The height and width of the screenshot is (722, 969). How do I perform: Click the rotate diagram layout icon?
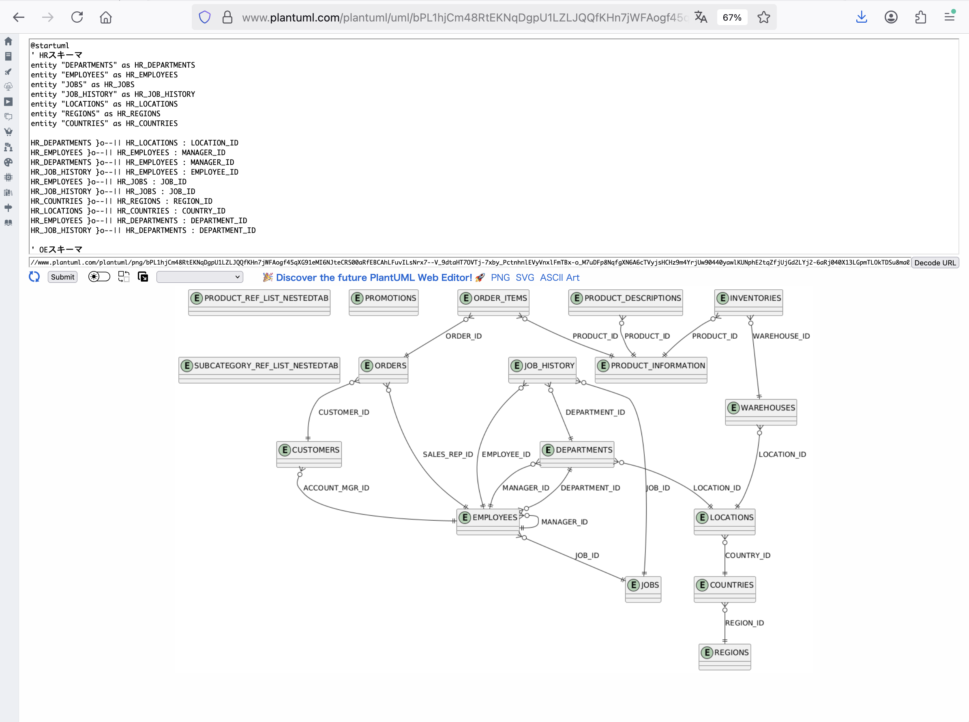(x=124, y=277)
